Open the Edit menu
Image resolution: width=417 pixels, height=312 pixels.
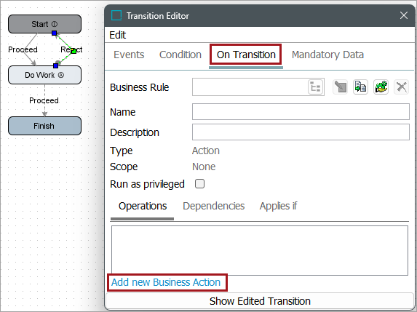pos(118,35)
